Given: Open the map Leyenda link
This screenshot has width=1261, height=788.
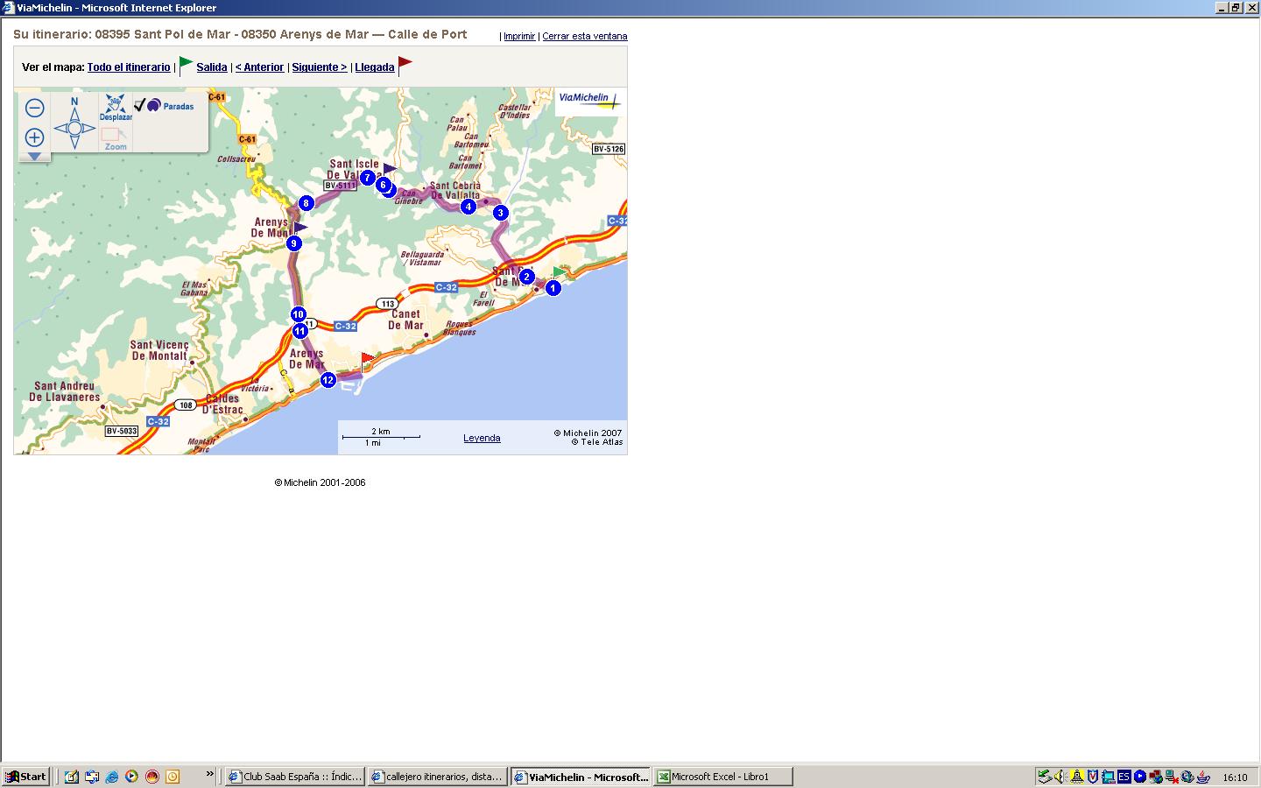Looking at the screenshot, I should tap(482, 438).
